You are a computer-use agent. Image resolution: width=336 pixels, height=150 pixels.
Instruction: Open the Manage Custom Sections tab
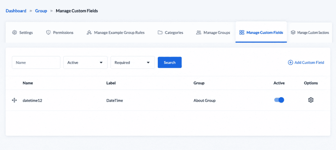click(310, 32)
